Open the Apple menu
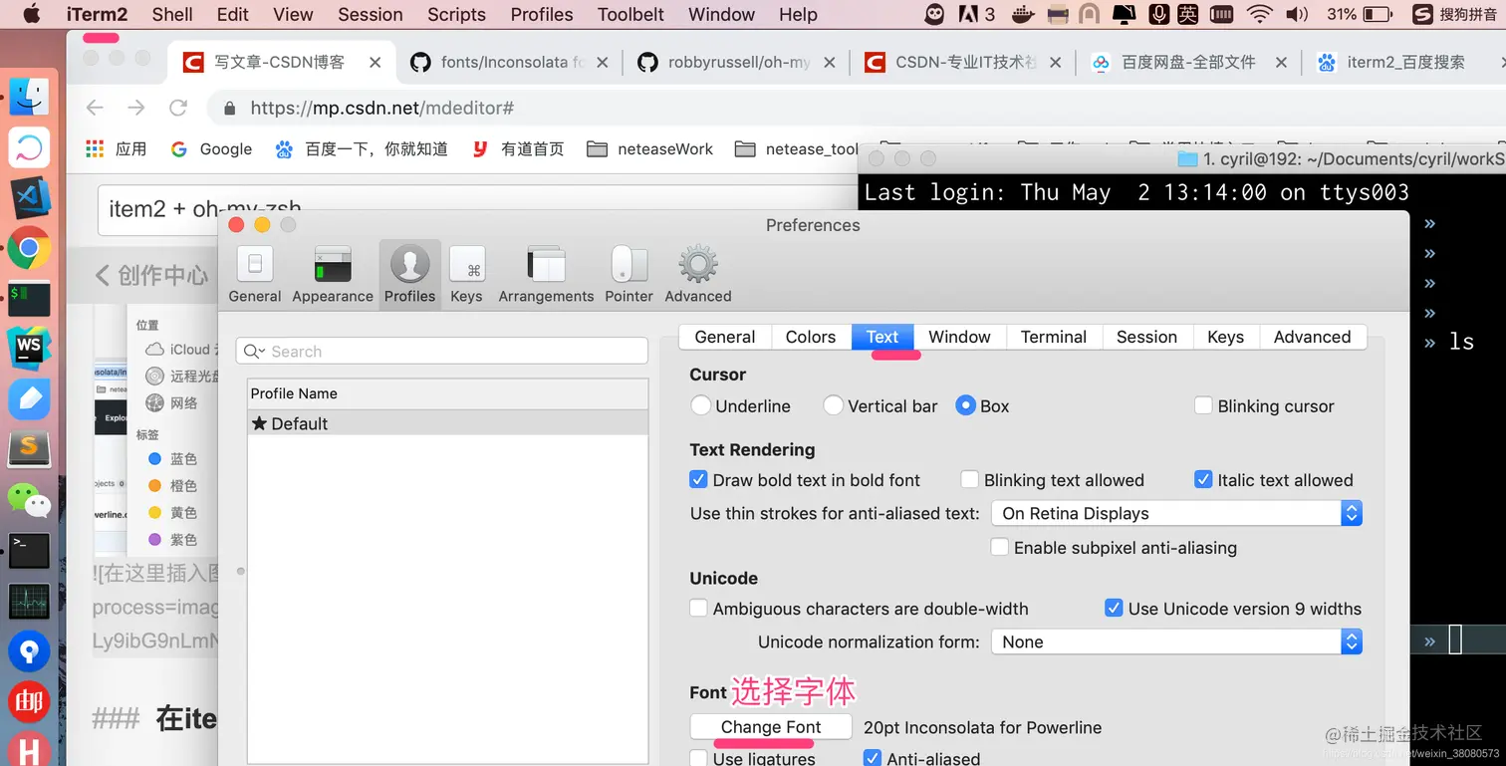Viewport: 1506px width, 766px height. (x=32, y=14)
